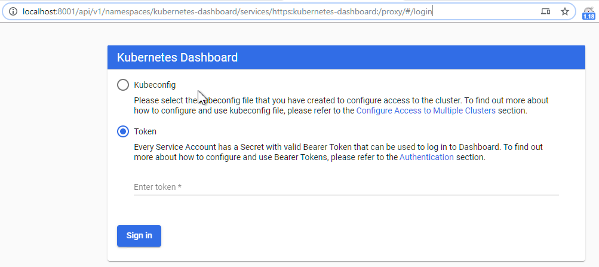Click the Kubeconfig option label

pos(155,85)
